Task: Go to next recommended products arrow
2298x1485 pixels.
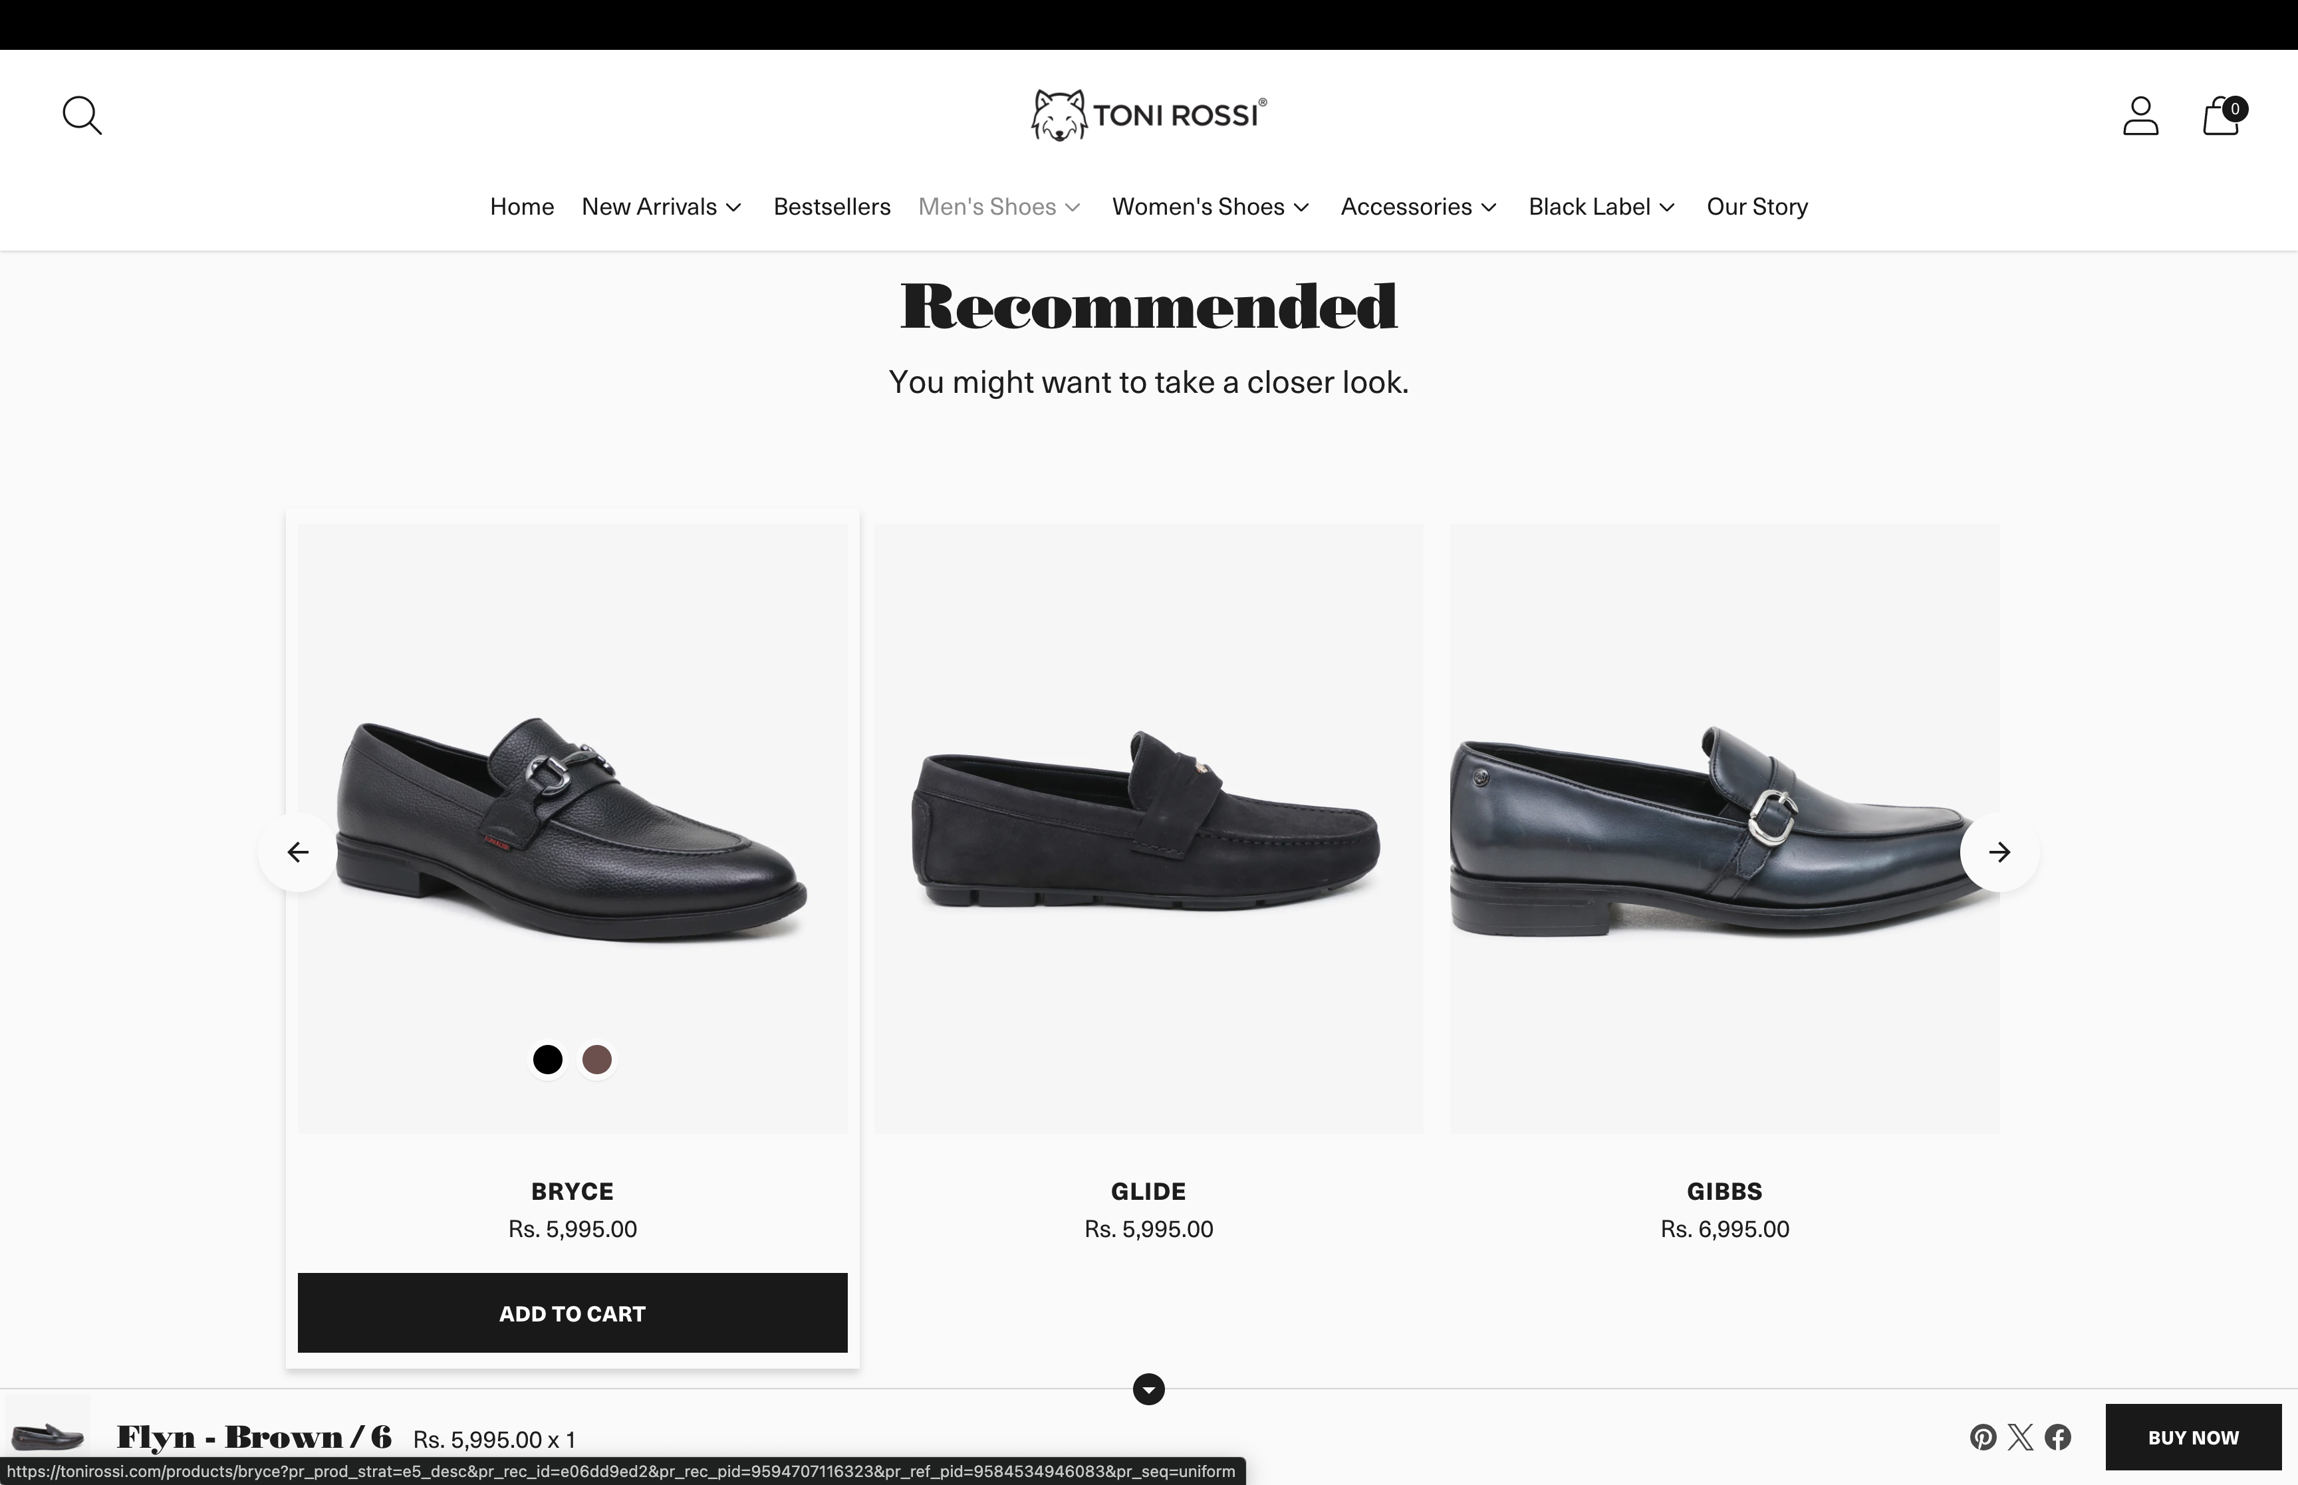Action: coord(2000,852)
